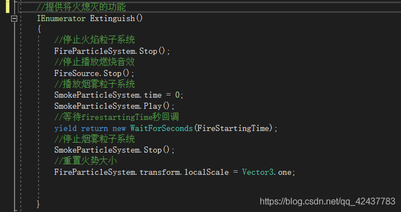Click the return keyword
Viewport: 401px width, 212px height.
tap(95, 128)
